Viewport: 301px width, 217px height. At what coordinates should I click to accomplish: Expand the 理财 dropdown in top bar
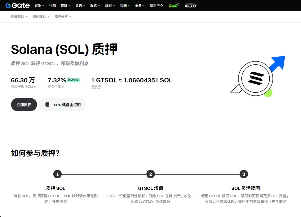click(110, 6)
